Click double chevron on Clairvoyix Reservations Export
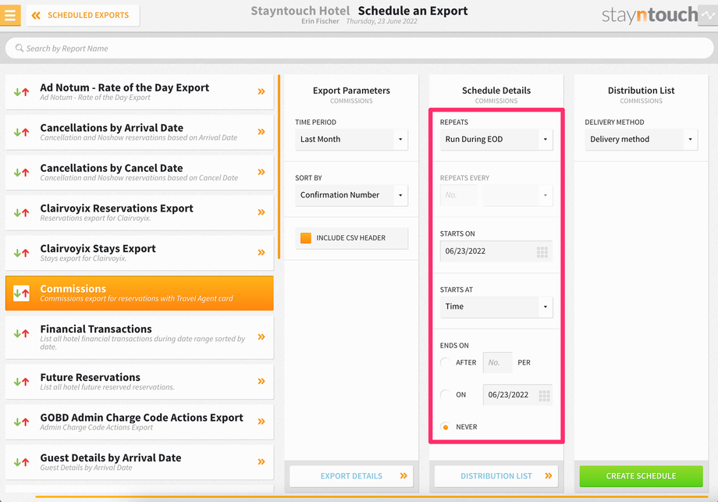This screenshot has height=502, width=718. point(261,212)
